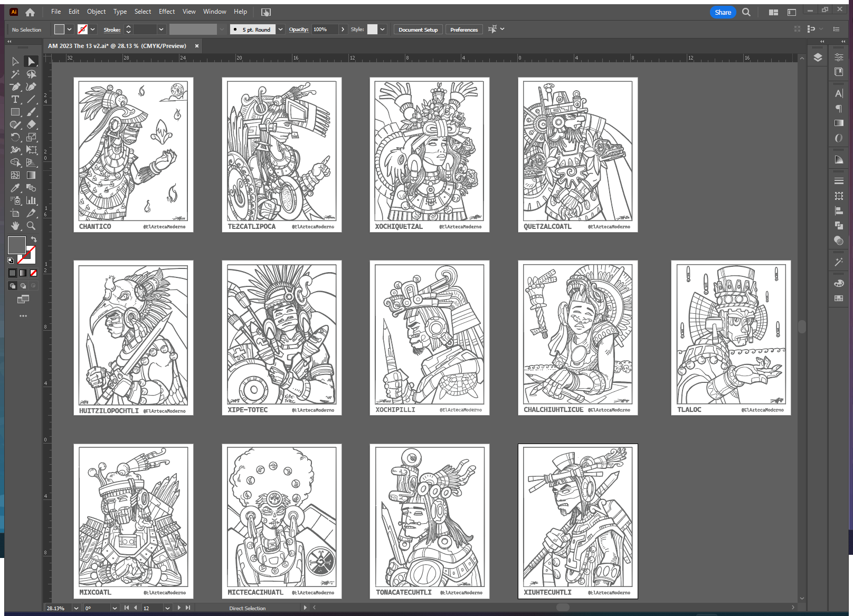Expand the opacity slider arrow
The image size is (853, 616).
(343, 30)
